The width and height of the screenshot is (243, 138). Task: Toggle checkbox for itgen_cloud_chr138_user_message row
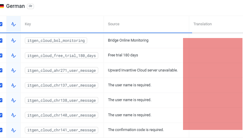[1, 100]
